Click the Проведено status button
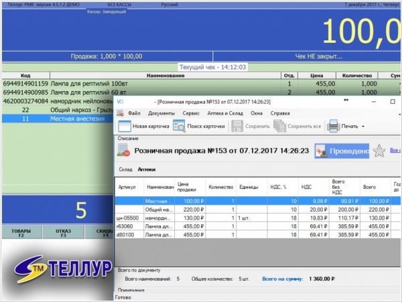The width and height of the screenshot is (402, 302). click(342, 151)
